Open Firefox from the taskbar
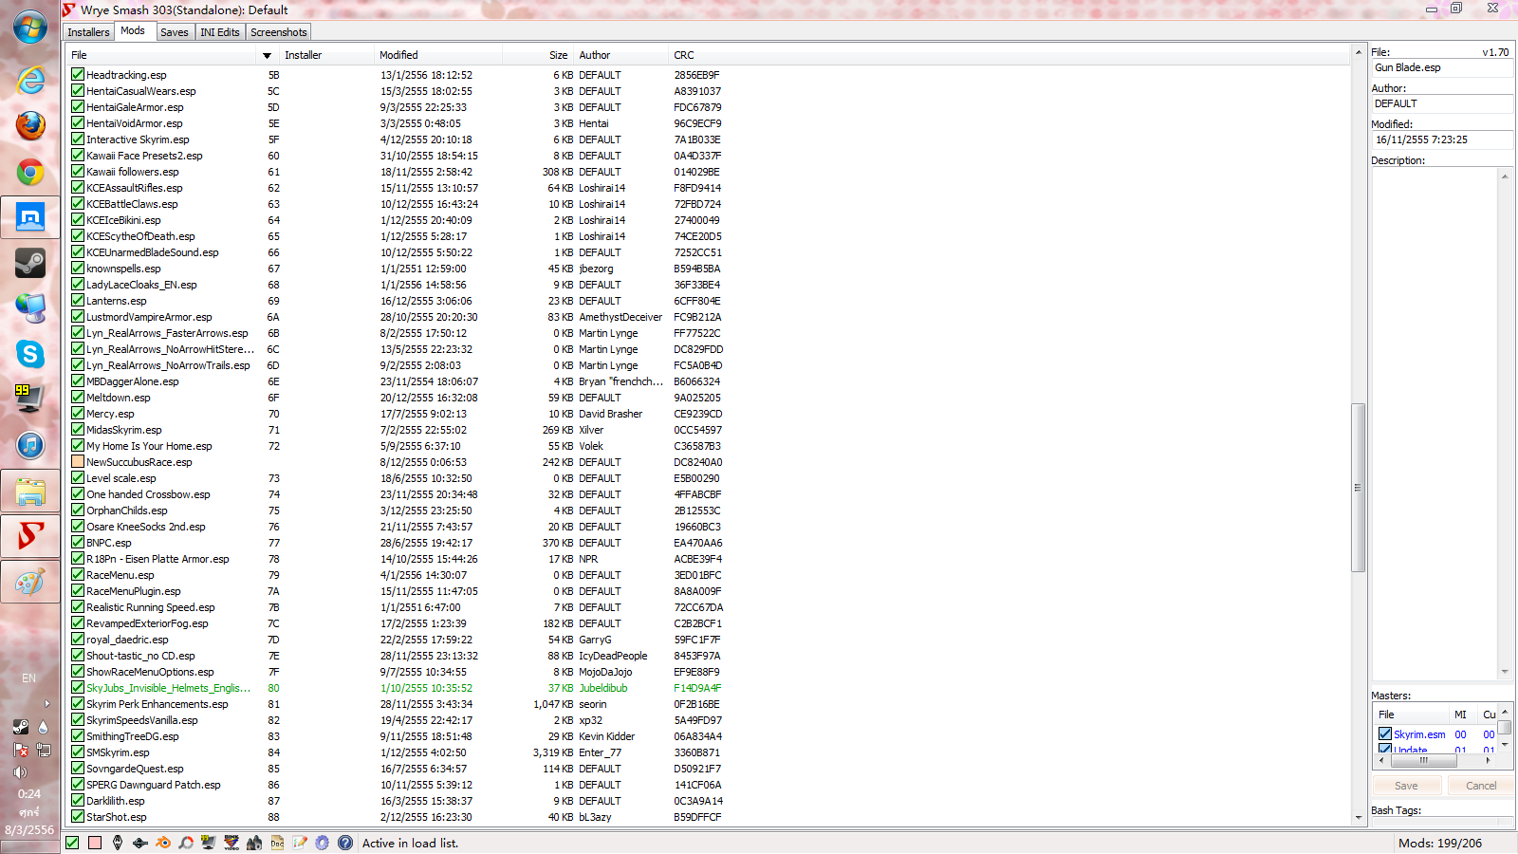 pos(30,125)
